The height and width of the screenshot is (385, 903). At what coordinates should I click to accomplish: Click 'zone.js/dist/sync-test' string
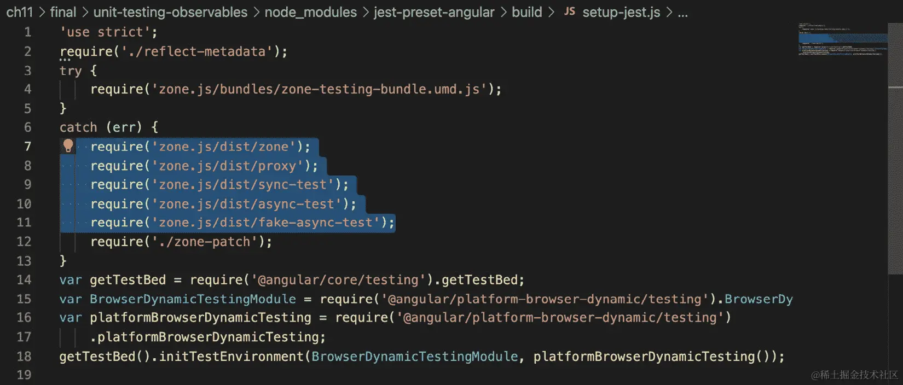point(242,185)
